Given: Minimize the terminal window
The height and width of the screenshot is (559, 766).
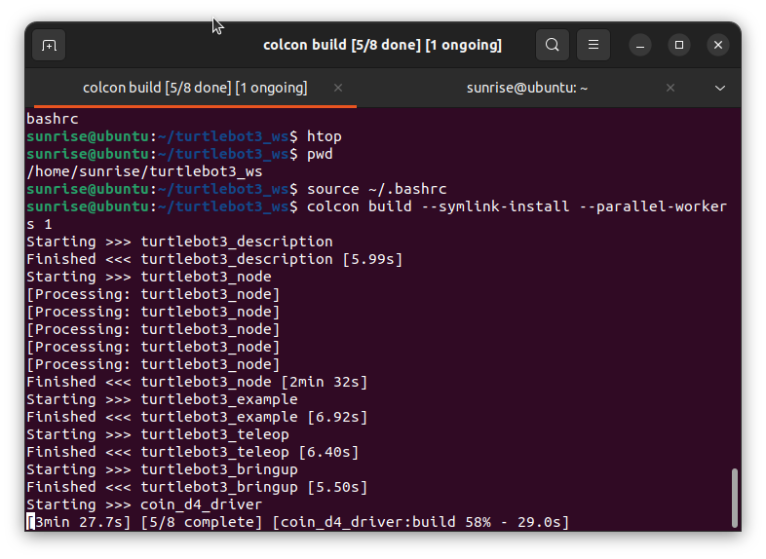Looking at the screenshot, I should point(639,45).
